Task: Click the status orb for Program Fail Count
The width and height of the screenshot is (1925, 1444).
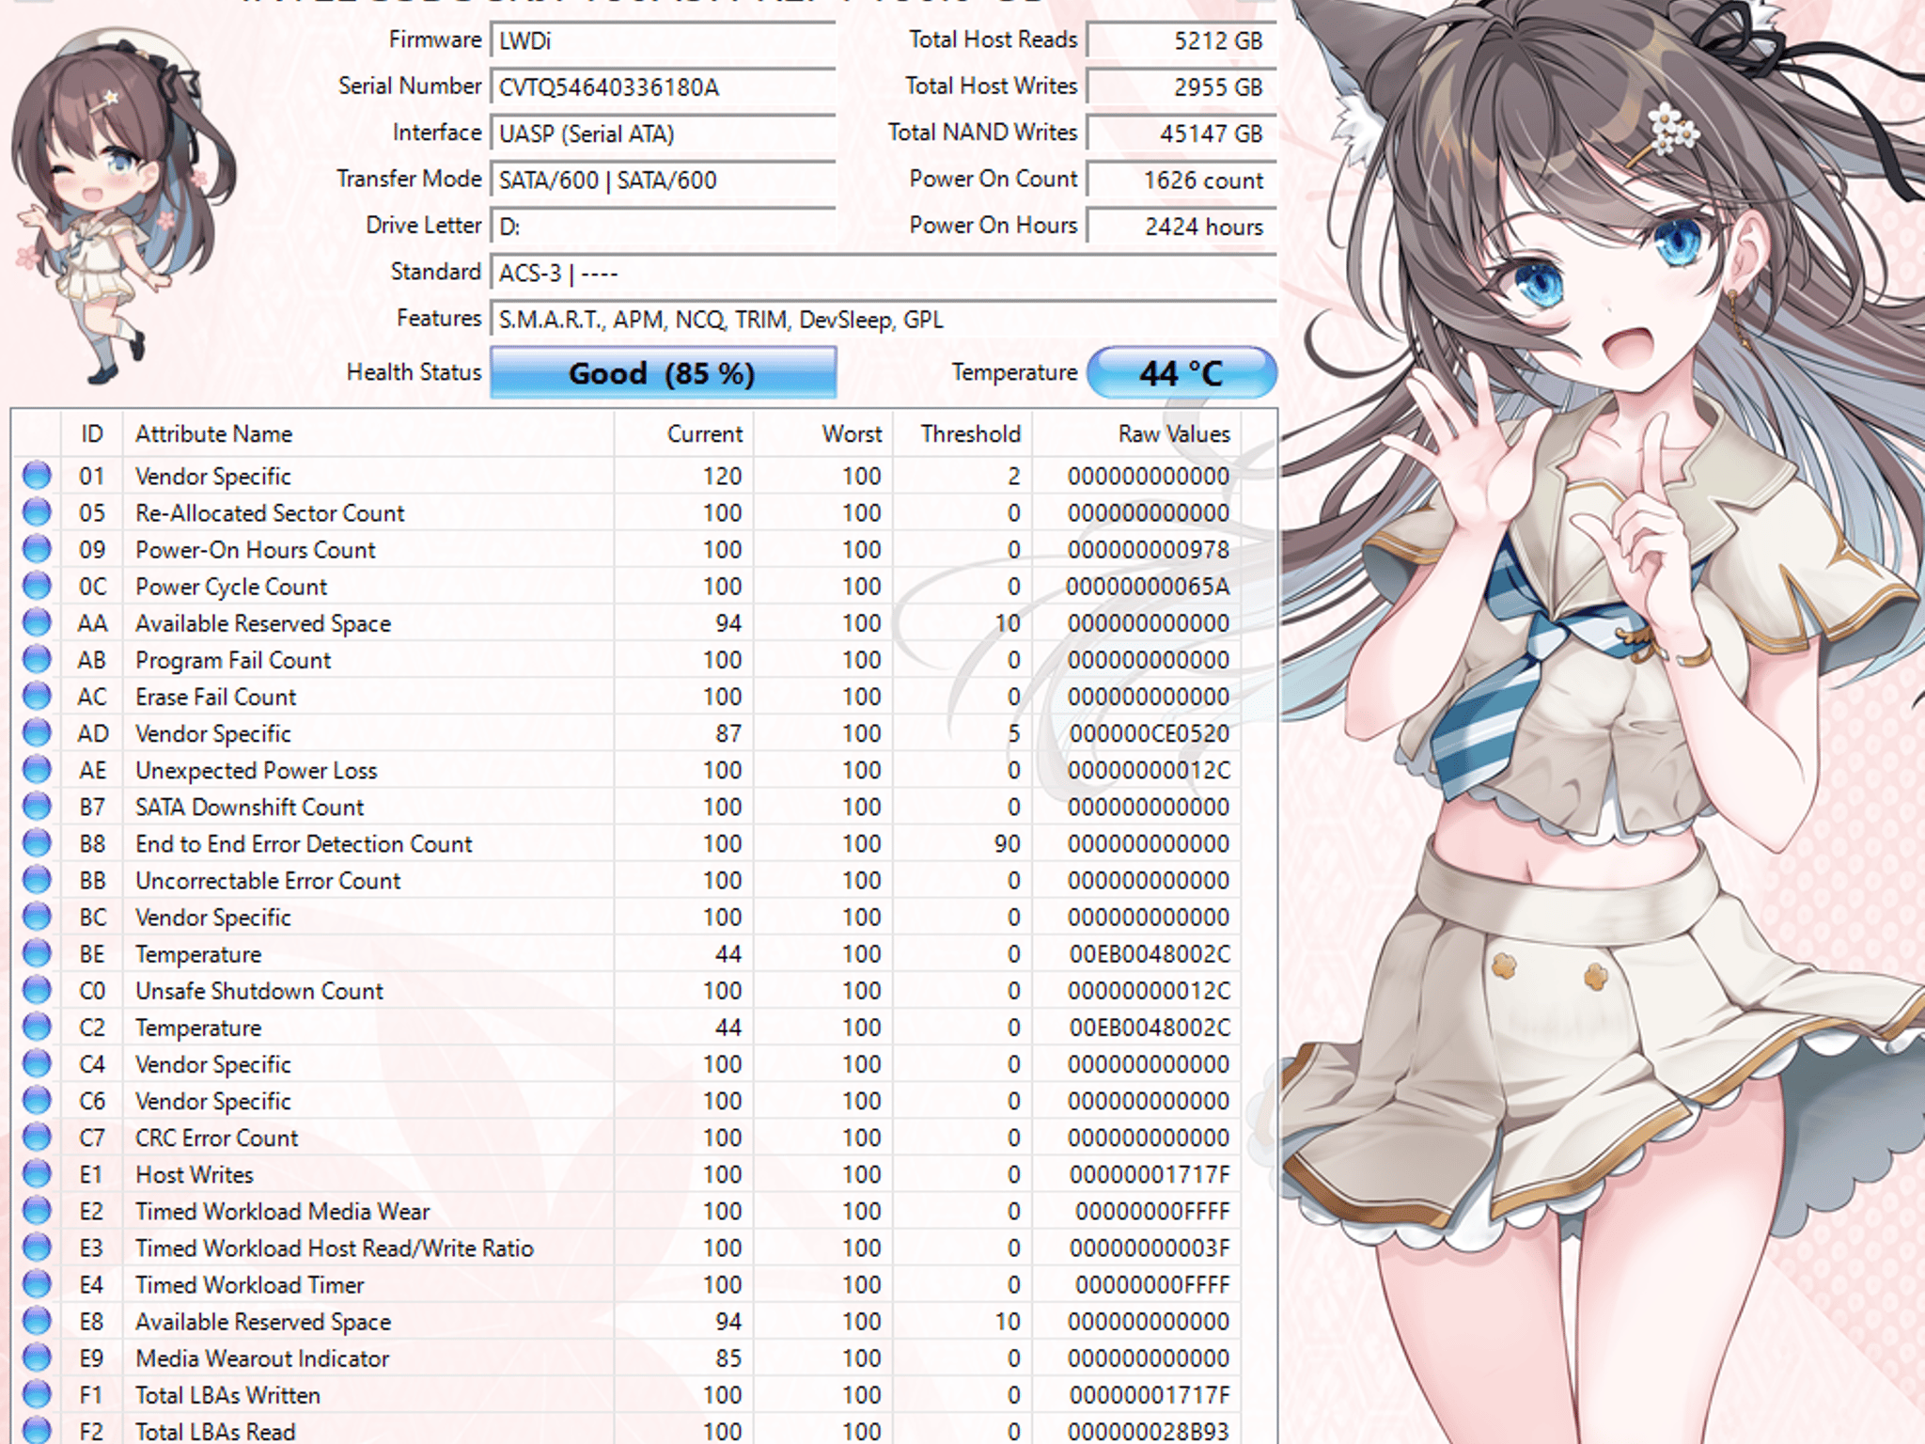Action: pyautogui.click(x=37, y=660)
